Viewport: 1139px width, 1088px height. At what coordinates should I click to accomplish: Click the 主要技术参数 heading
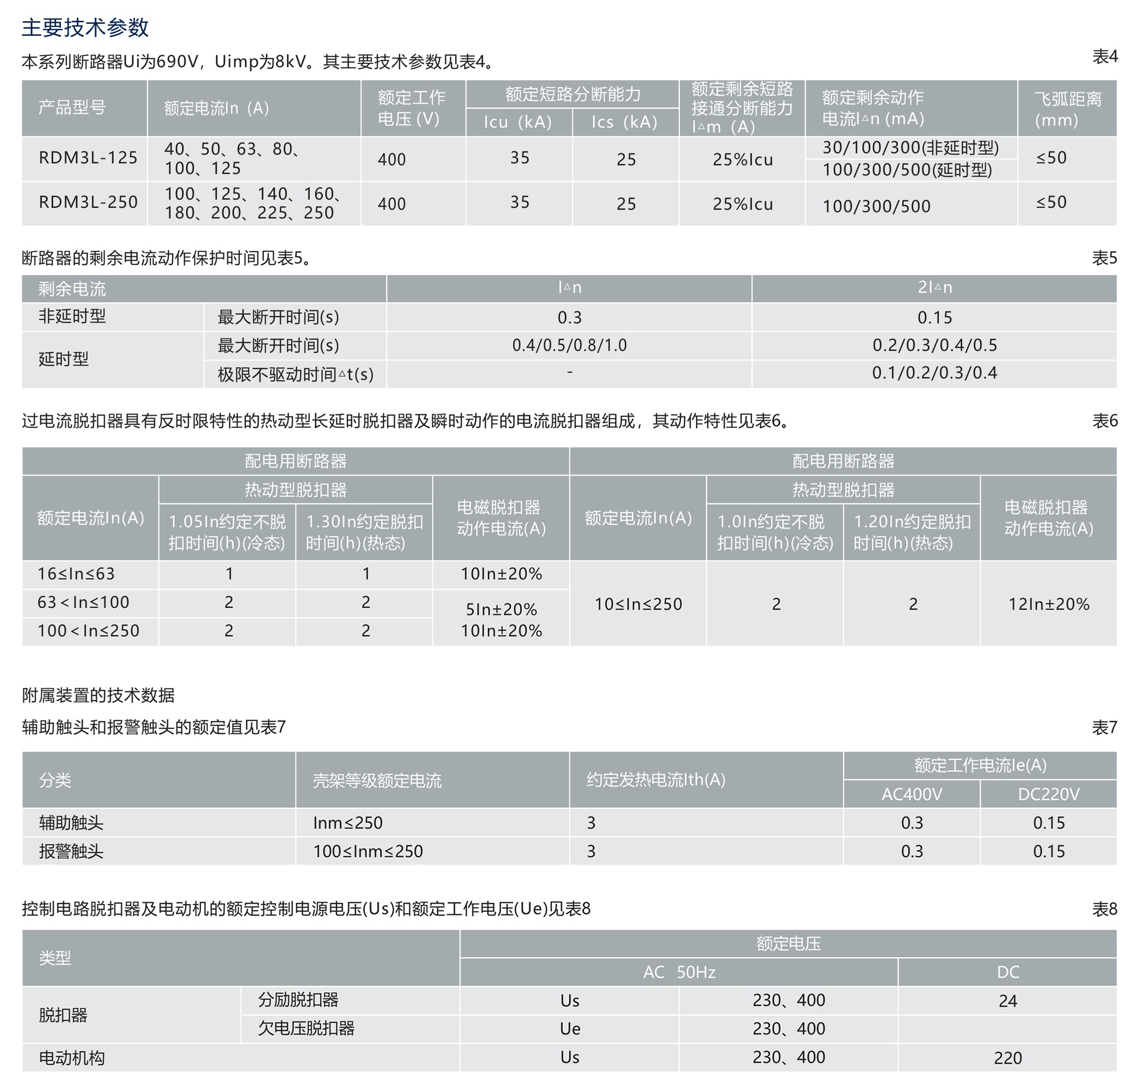[86, 26]
